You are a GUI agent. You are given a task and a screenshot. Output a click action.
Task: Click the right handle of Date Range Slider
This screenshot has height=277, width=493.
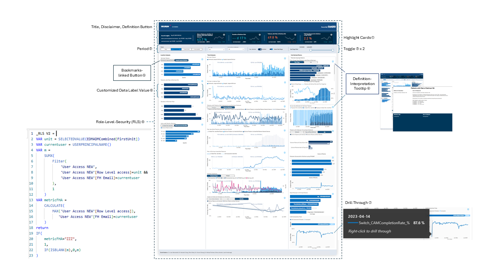[x=333, y=50]
